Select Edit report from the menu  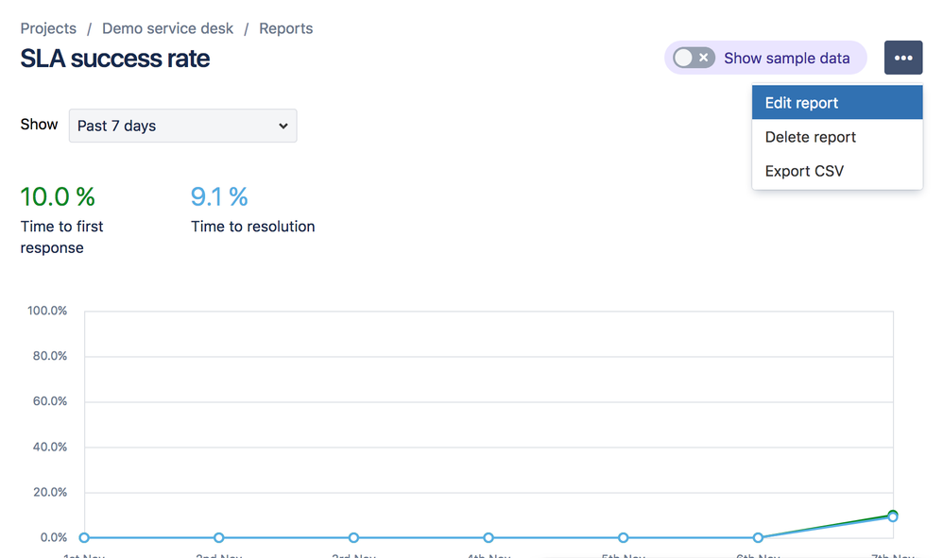click(x=837, y=102)
